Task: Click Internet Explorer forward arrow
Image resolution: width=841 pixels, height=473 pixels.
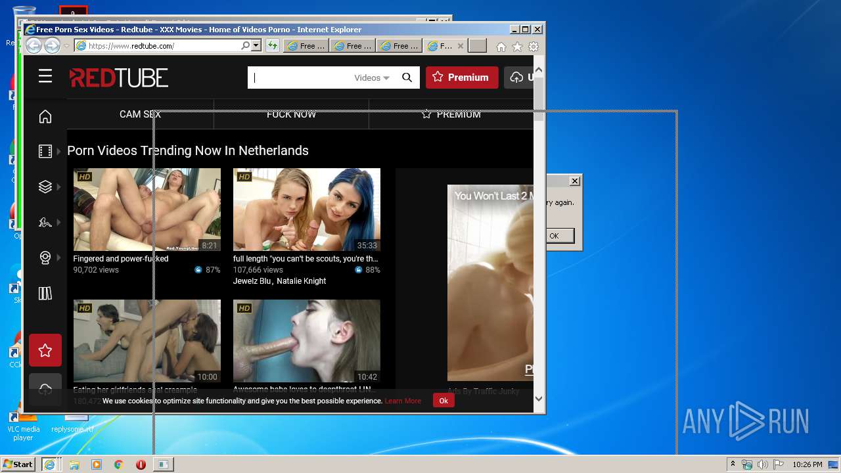Action: pos(52,45)
